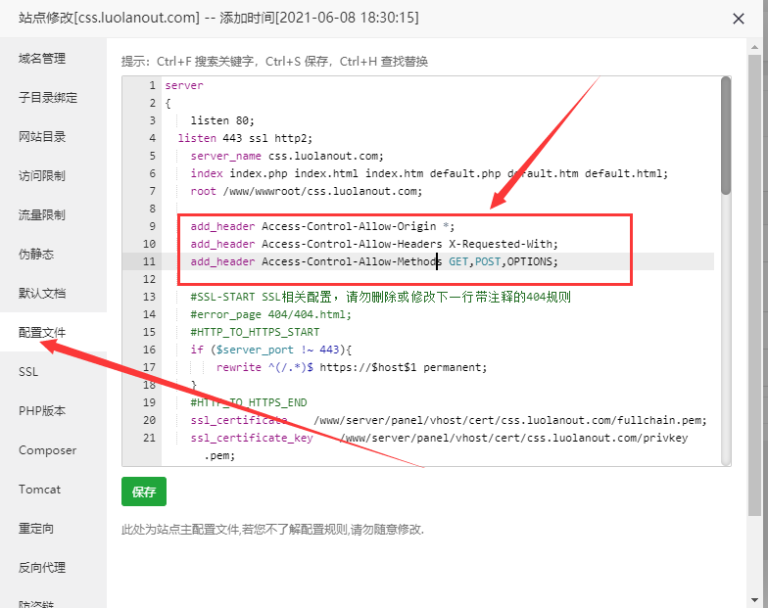Open the 域名管理 tab
The width and height of the screenshot is (768, 608).
(42, 59)
